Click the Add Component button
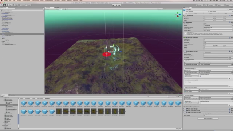This screenshot has height=131, width=233. [208, 118]
